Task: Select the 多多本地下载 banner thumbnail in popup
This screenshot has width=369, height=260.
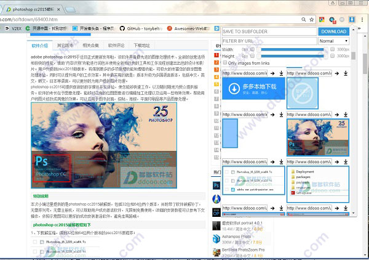Action: (x=253, y=88)
